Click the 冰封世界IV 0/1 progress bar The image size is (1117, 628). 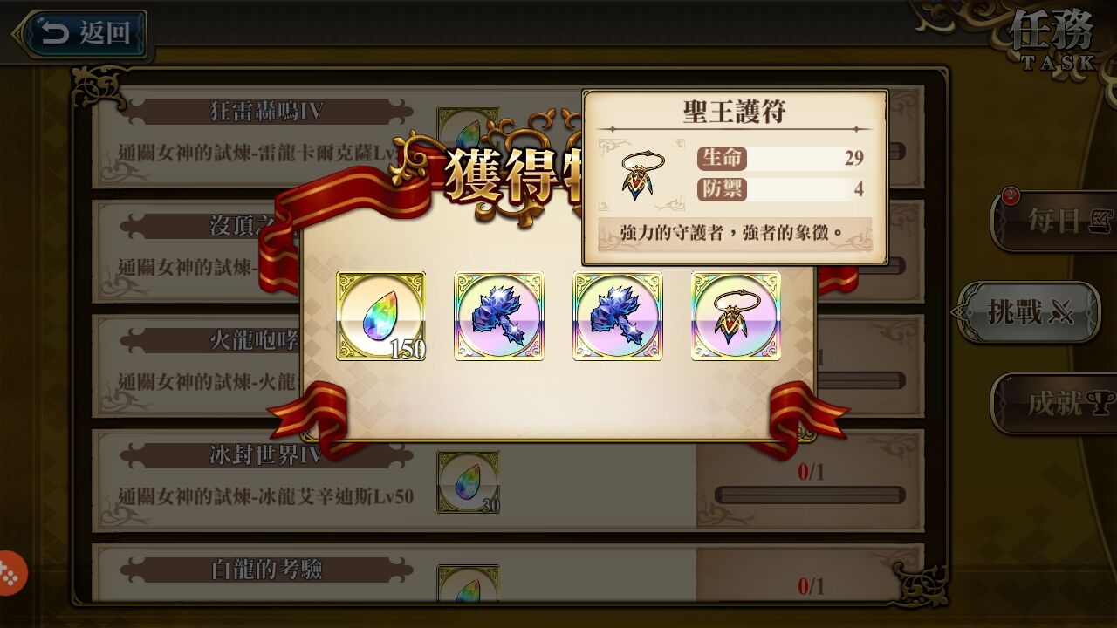click(x=810, y=495)
